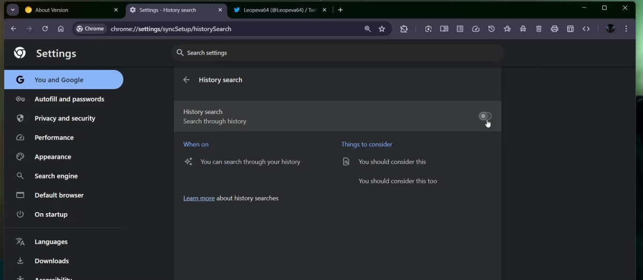The image size is (643, 280).
Task: Click the home button in toolbar
Action: [61, 29]
